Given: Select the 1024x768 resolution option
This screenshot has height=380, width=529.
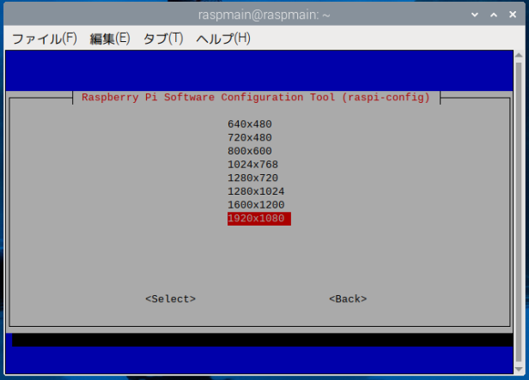Looking at the screenshot, I should 252,165.
